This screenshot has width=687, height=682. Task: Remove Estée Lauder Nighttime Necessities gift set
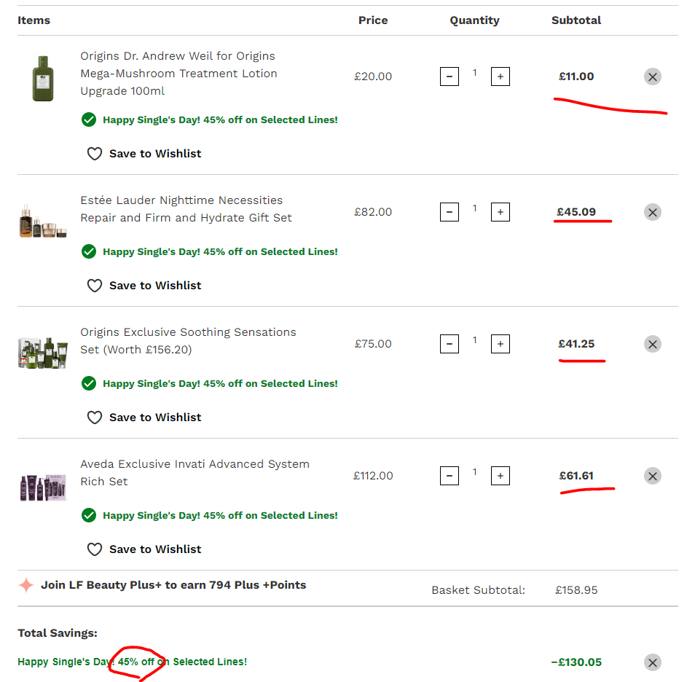coord(652,212)
